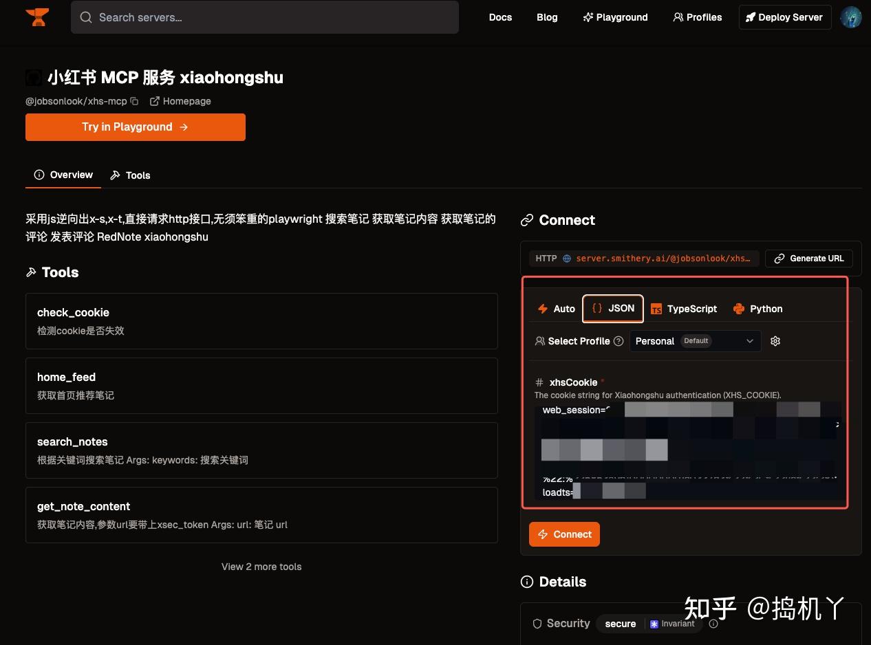Click the globe icon in HTTP URL
This screenshot has width=871, height=645.
(567, 259)
